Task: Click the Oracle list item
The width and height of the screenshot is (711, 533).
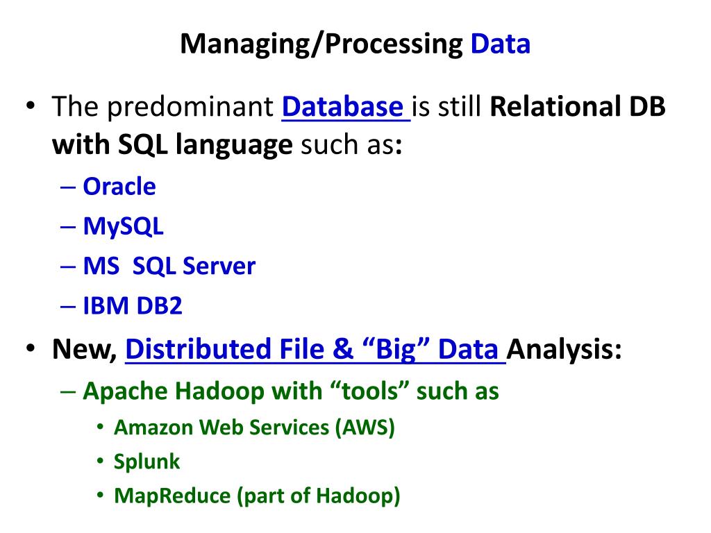Action: tap(119, 186)
